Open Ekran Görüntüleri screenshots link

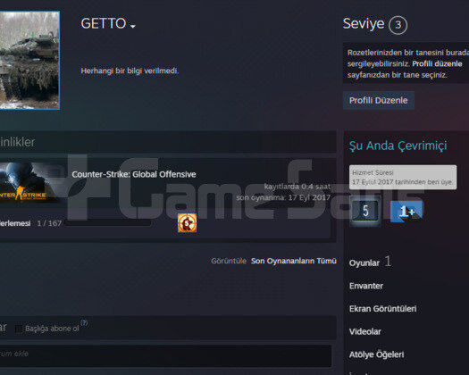(383, 309)
